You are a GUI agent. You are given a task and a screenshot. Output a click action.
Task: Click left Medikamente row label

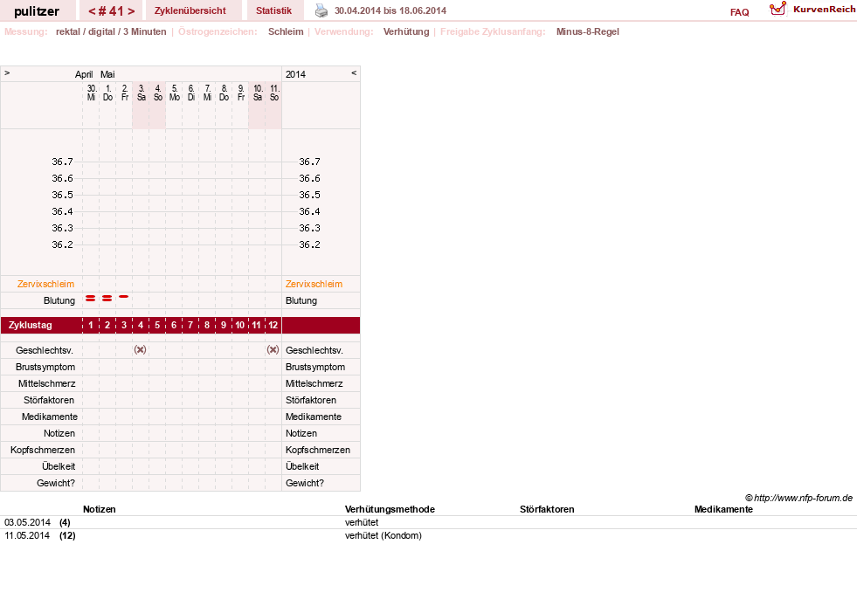click(50, 417)
